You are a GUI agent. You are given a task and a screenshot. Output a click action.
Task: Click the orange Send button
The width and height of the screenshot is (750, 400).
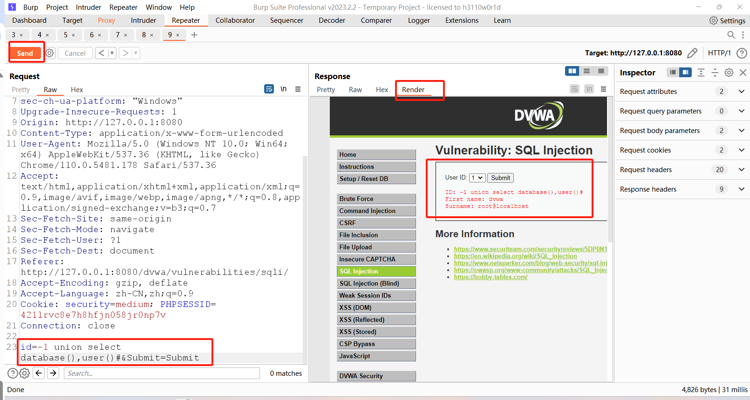[25, 53]
